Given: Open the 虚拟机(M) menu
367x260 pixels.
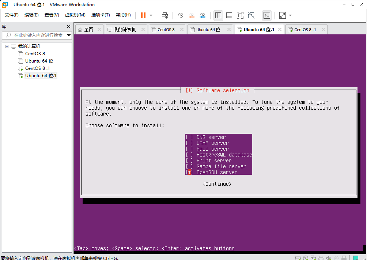Looking at the screenshot, I should pos(75,15).
